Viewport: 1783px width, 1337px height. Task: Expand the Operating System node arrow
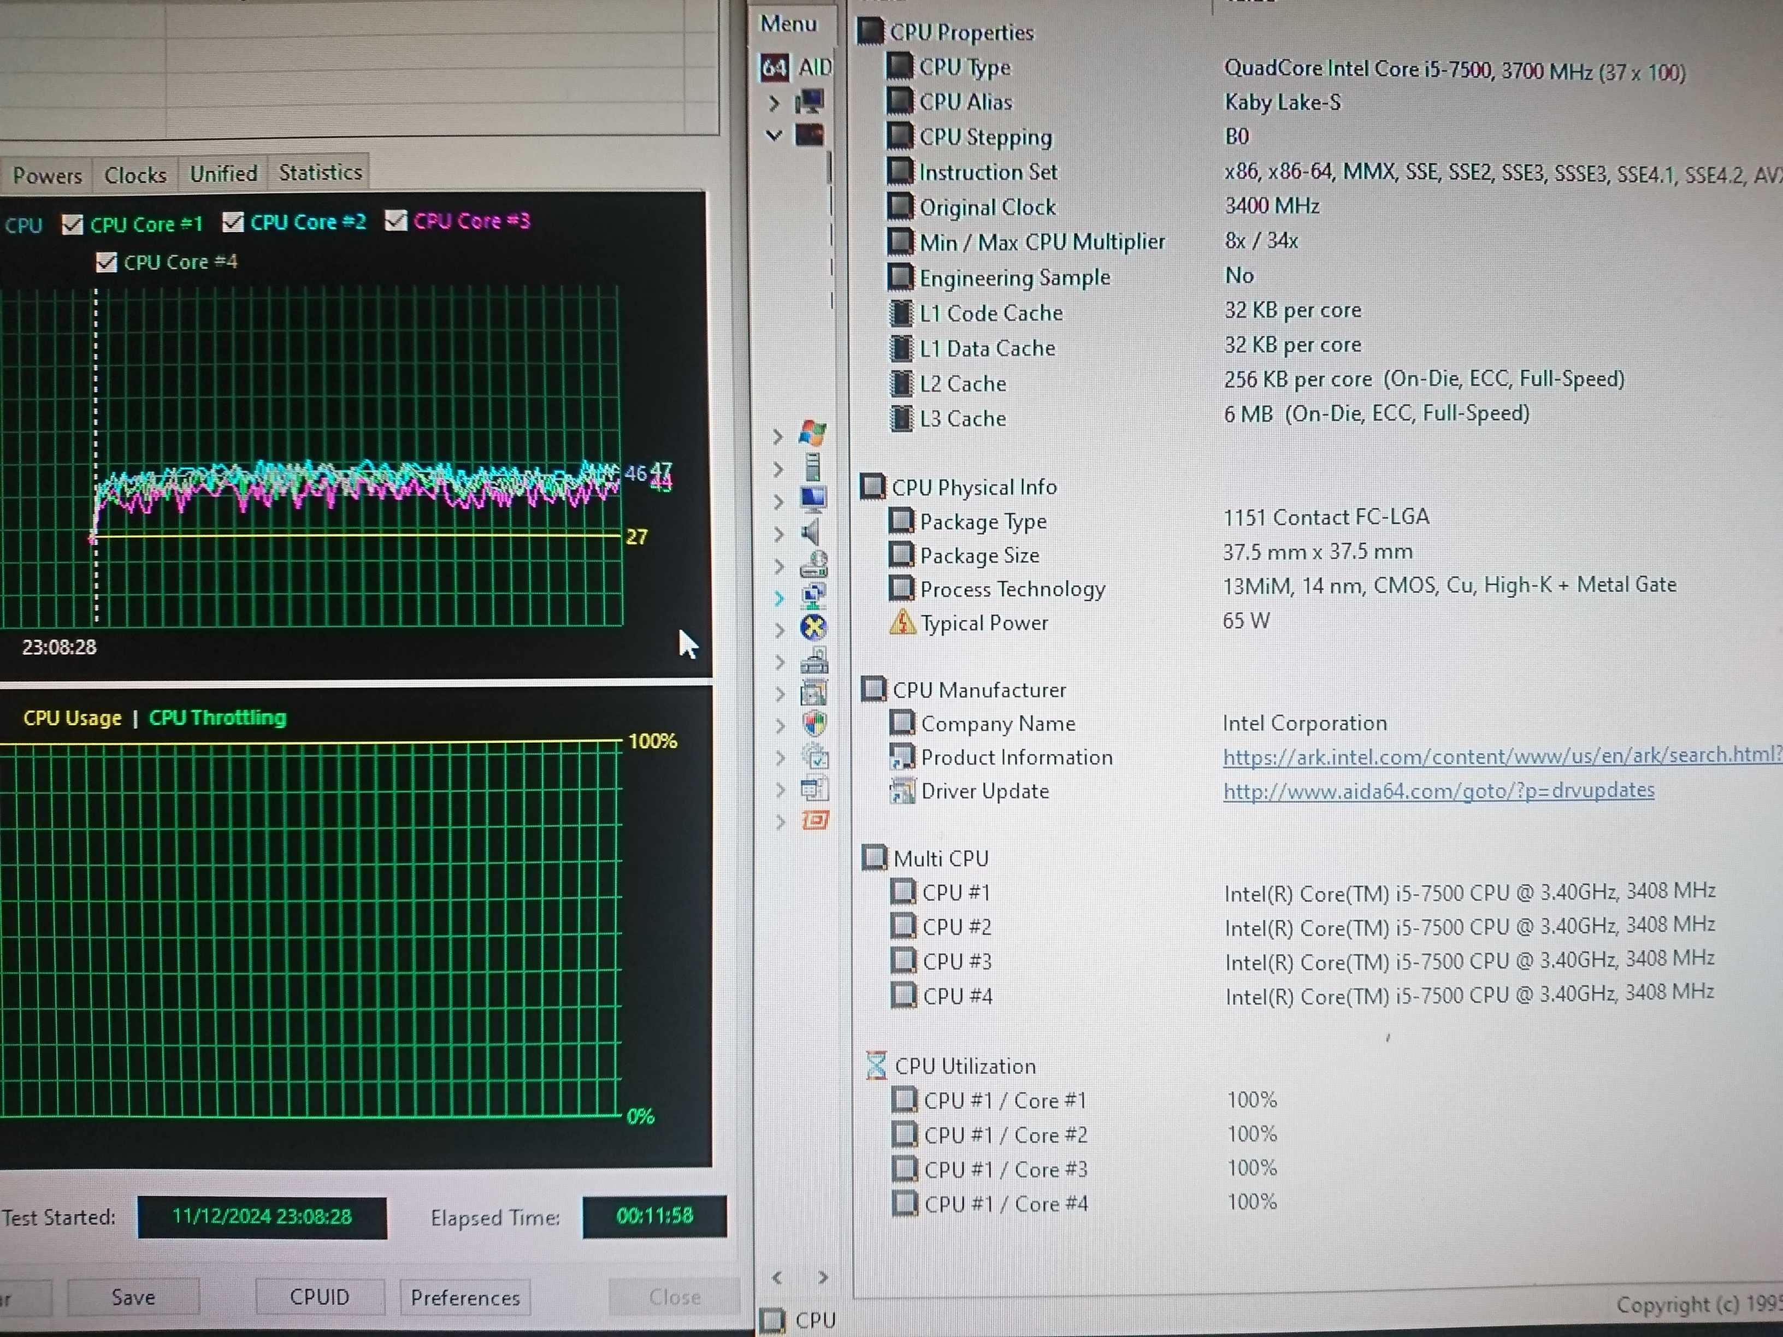pos(778,436)
